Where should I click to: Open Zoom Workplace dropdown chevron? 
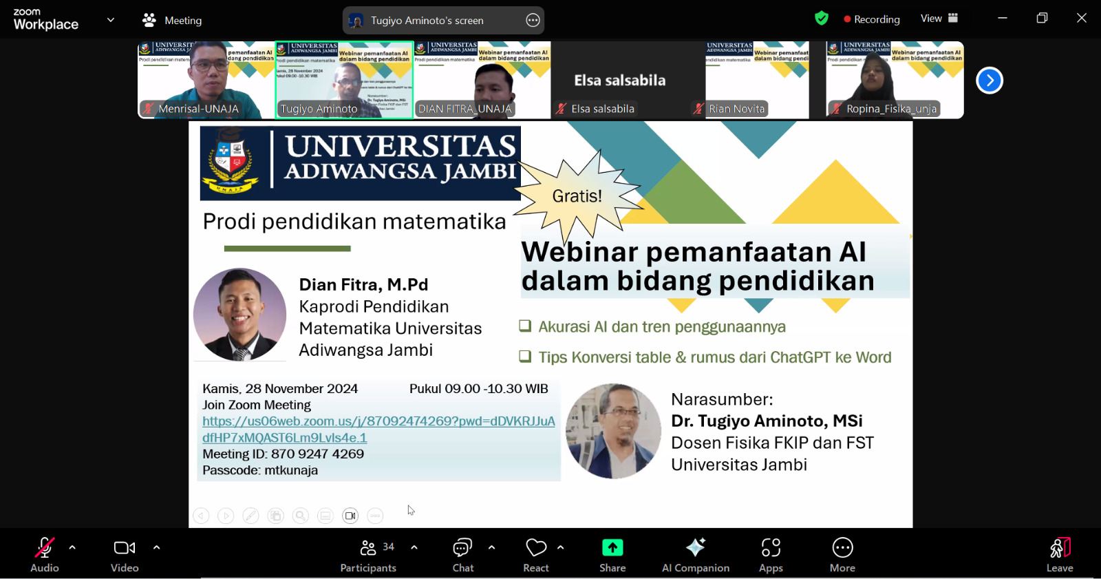(111, 20)
